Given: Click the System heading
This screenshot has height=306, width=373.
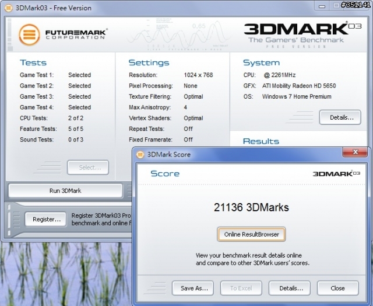Looking at the screenshot, I should [x=261, y=62].
